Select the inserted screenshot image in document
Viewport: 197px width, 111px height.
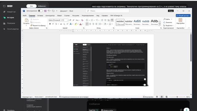tap(110, 64)
